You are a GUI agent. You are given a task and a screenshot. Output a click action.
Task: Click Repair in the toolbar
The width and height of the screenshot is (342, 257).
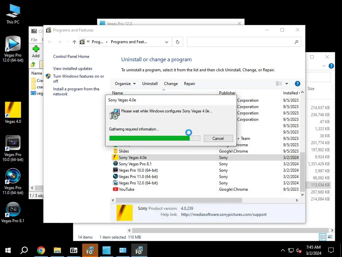point(190,83)
